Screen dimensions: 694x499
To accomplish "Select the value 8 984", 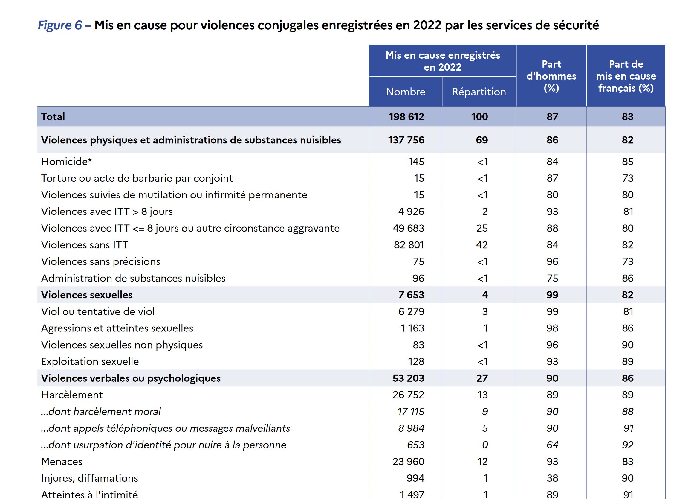I will (x=411, y=428).
